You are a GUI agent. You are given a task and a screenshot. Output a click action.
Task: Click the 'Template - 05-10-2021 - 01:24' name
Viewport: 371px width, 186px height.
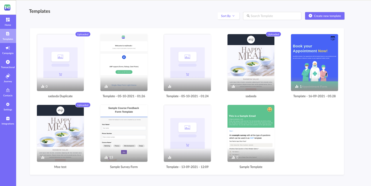(x=187, y=96)
